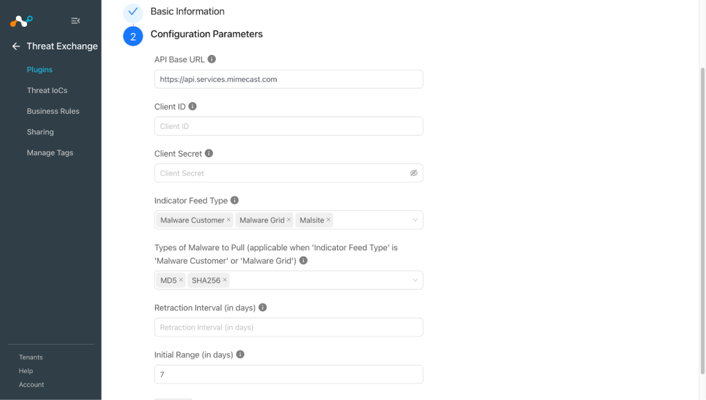Show info tooltip for Client ID
Screen dimensions: 706x400
tap(192, 106)
